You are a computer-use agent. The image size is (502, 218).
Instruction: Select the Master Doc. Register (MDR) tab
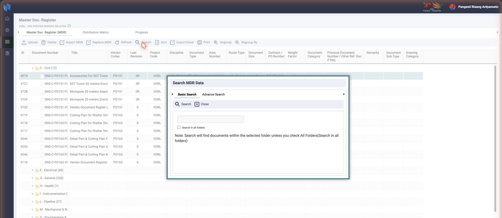(x=46, y=32)
